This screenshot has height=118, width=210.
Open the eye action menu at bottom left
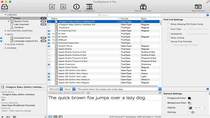pyautogui.click(x=8, y=117)
